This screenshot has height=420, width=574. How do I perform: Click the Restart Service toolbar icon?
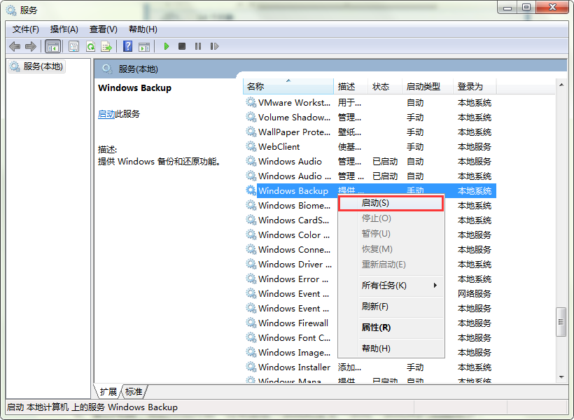(214, 46)
